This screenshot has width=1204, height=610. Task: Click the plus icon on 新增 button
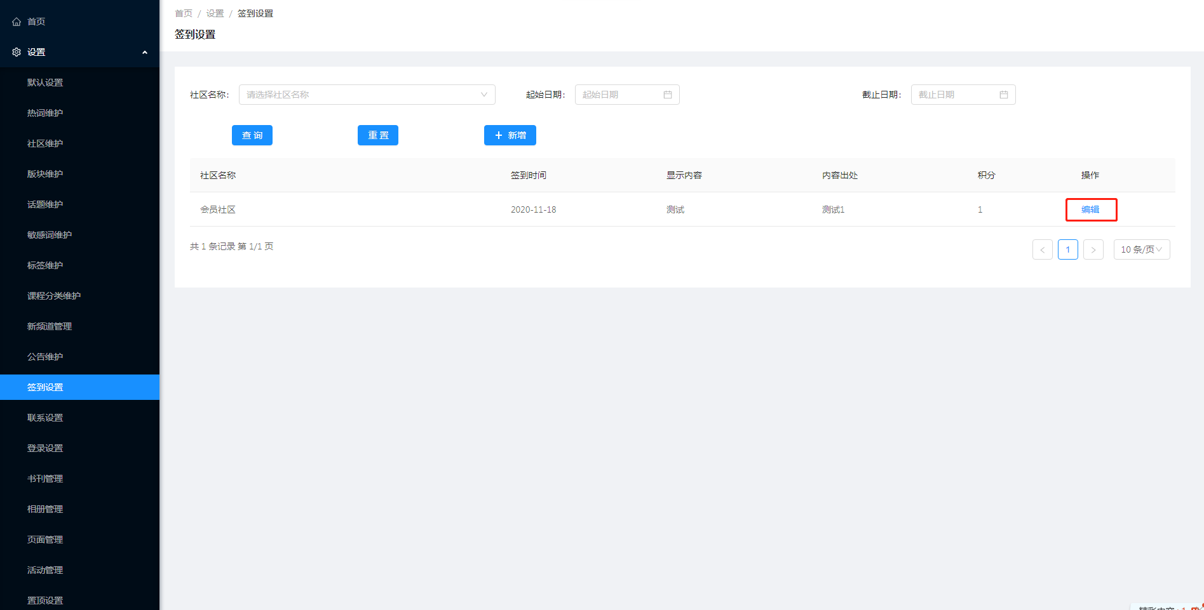tap(499, 135)
